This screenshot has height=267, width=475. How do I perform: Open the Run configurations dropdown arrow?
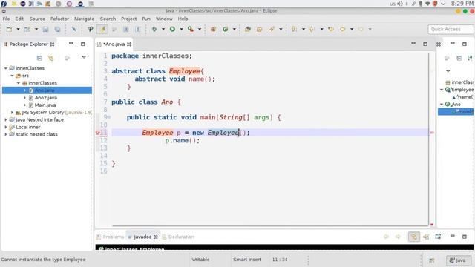181,29
